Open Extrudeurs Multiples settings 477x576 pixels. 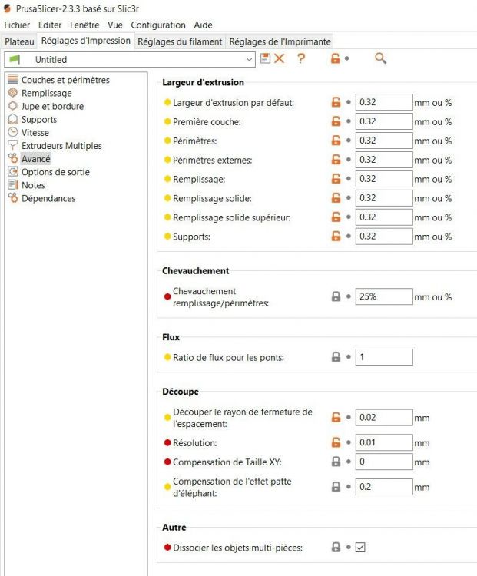[x=61, y=146]
